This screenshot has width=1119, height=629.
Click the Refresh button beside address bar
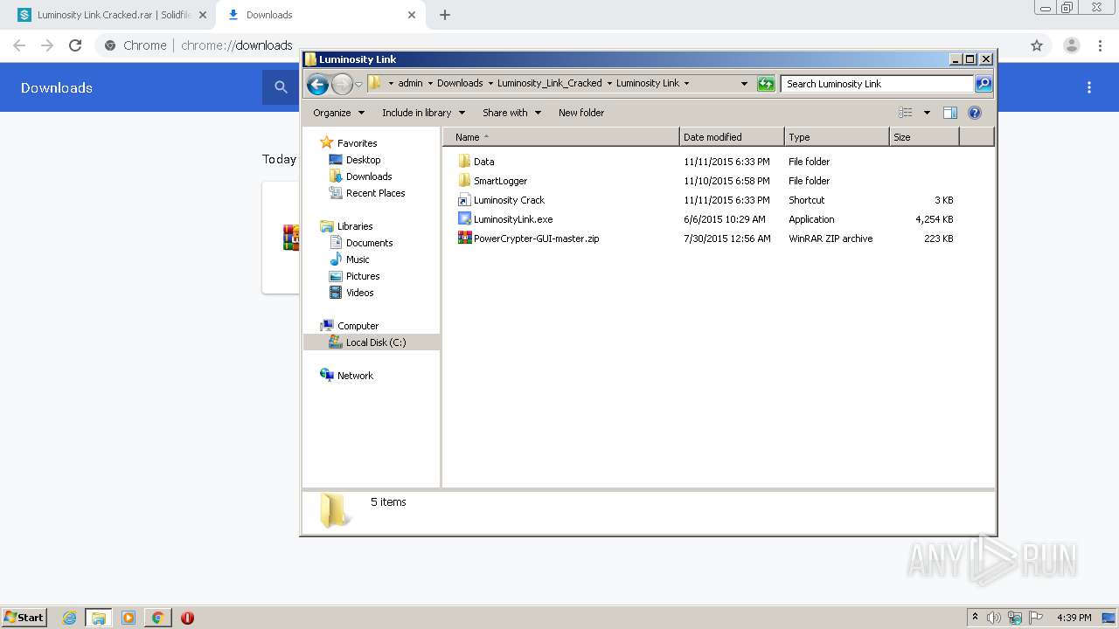pos(766,84)
